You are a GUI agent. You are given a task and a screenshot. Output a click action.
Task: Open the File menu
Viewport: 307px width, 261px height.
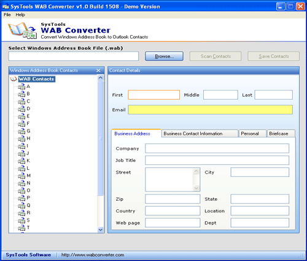(7, 15)
